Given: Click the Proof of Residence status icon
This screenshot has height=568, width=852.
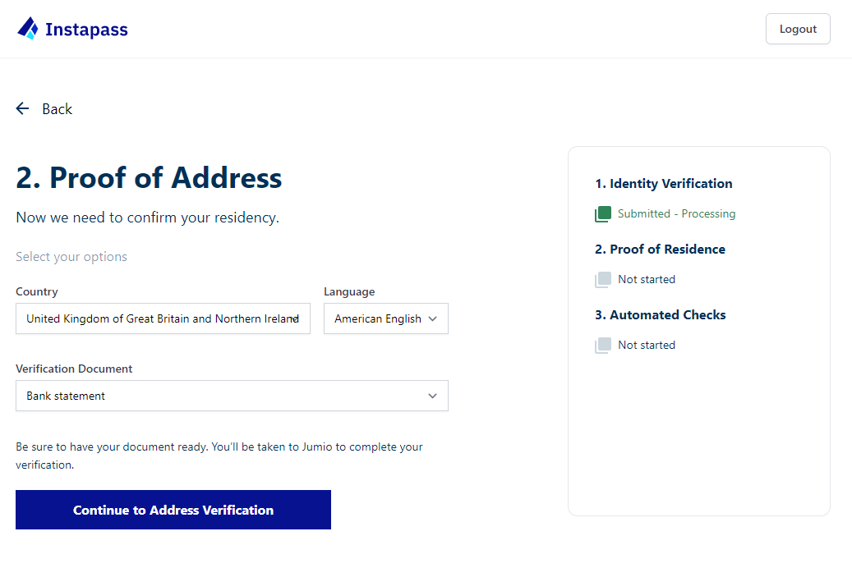Looking at the screenshot, I should point(602,280).
